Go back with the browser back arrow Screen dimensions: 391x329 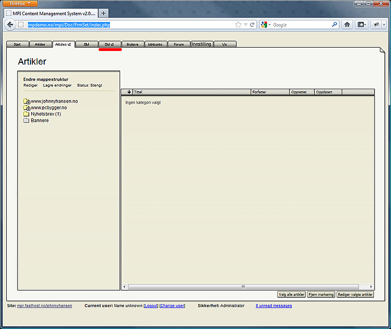click(x=10, y=25)
